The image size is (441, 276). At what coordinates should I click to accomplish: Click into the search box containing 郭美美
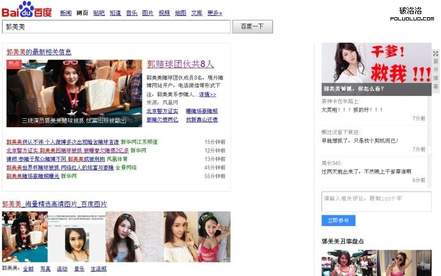tap(116, 27)
